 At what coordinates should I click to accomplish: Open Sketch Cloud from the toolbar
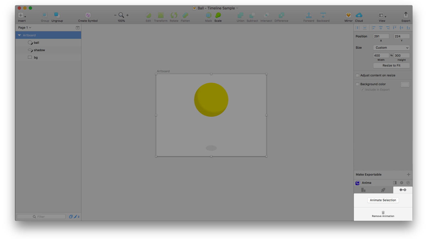[x=359, y=16]
